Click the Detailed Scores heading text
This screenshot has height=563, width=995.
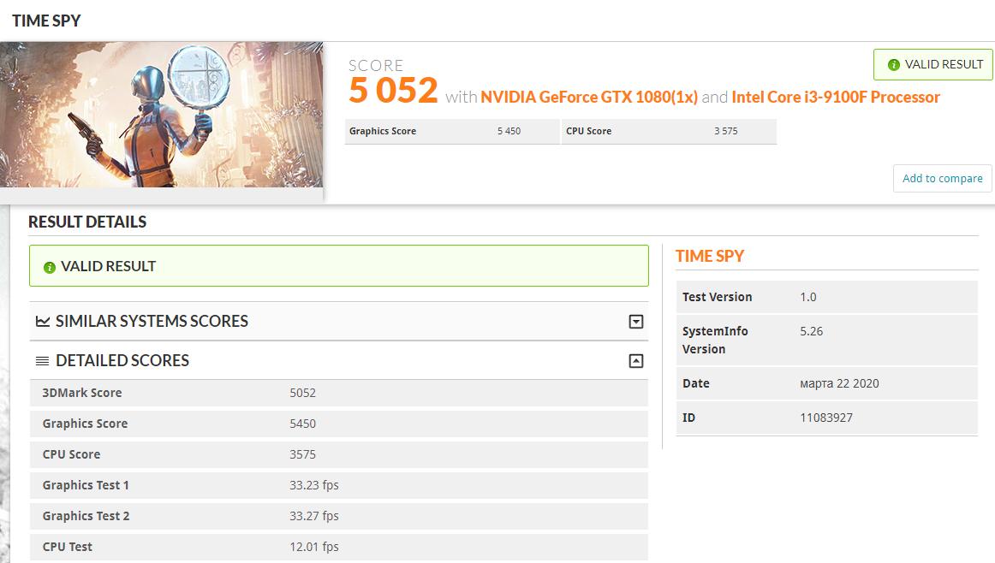click(122, 361)
